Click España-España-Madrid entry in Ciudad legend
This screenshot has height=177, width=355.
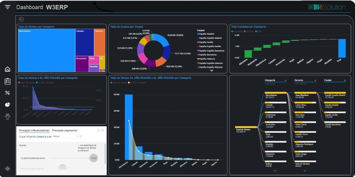coord(209,38)
